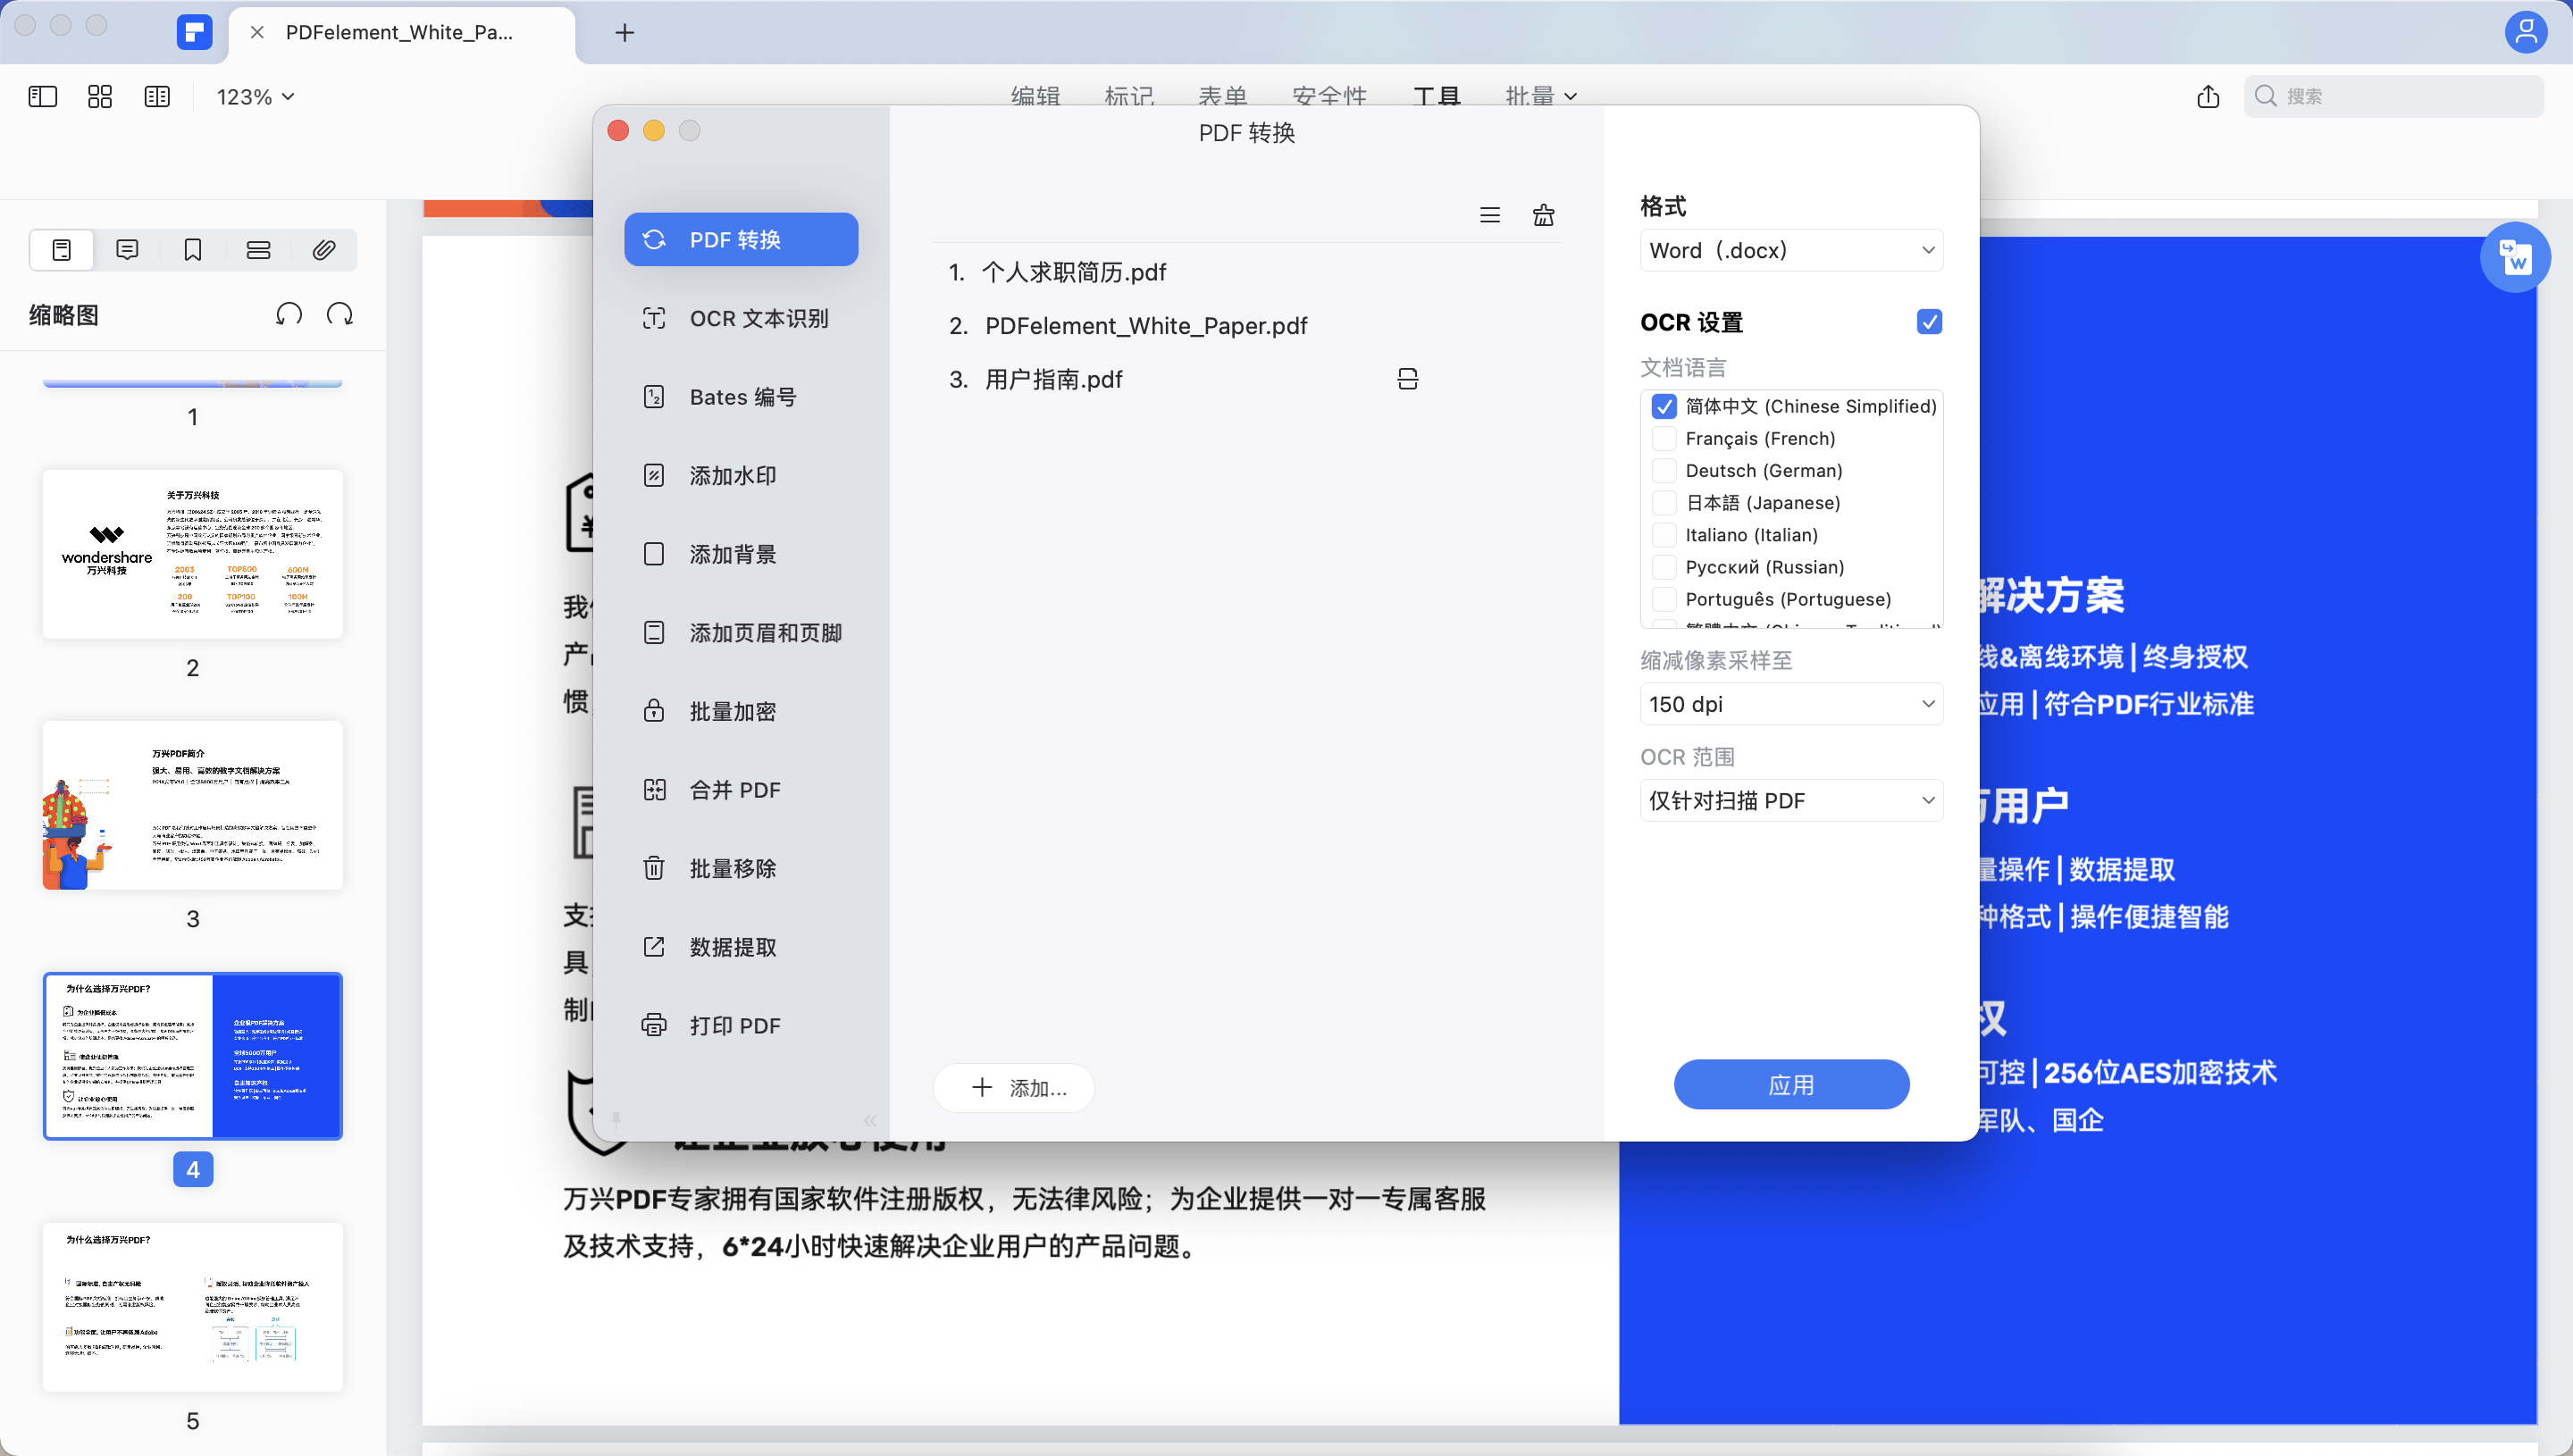Check Italiano (Italian) language
This screenshot has width=2573, height=1456.
pos(1664,535)
